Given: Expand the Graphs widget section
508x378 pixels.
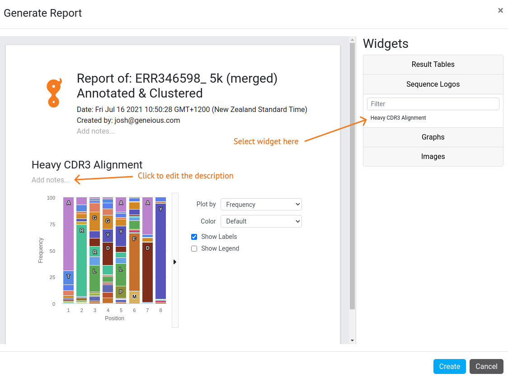Looking at the screenshot, I should (x=433, y=137).
